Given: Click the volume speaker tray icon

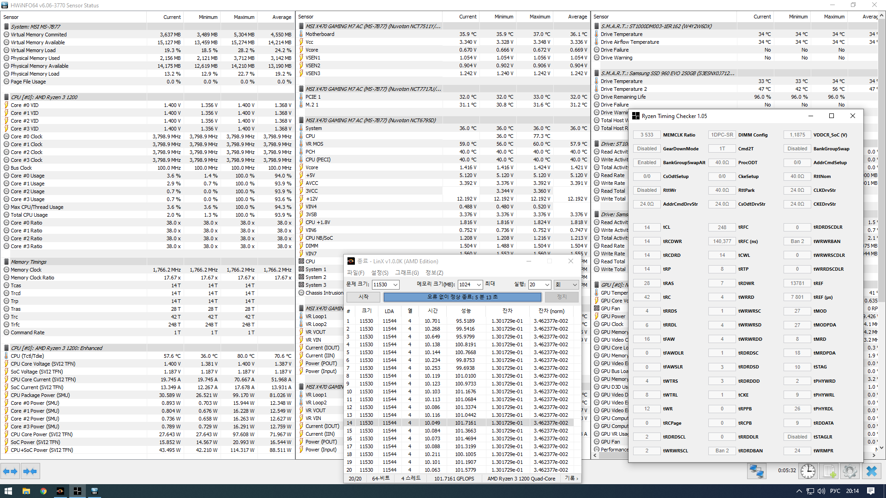Looking at the screenshot, I should pos(821,491).
